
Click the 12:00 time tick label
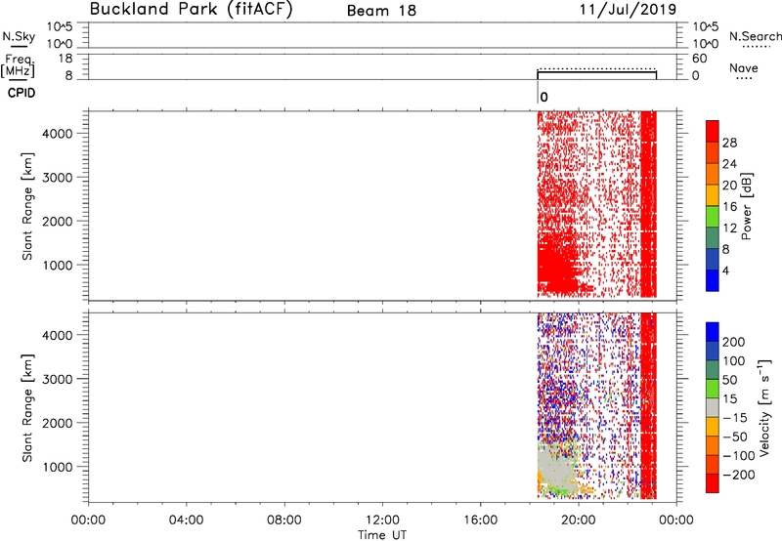coord(382,520)
